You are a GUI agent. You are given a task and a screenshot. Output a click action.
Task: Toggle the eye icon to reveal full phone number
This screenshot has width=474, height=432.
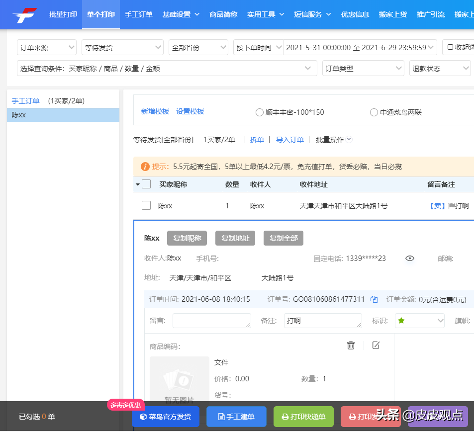pos(410,258)
